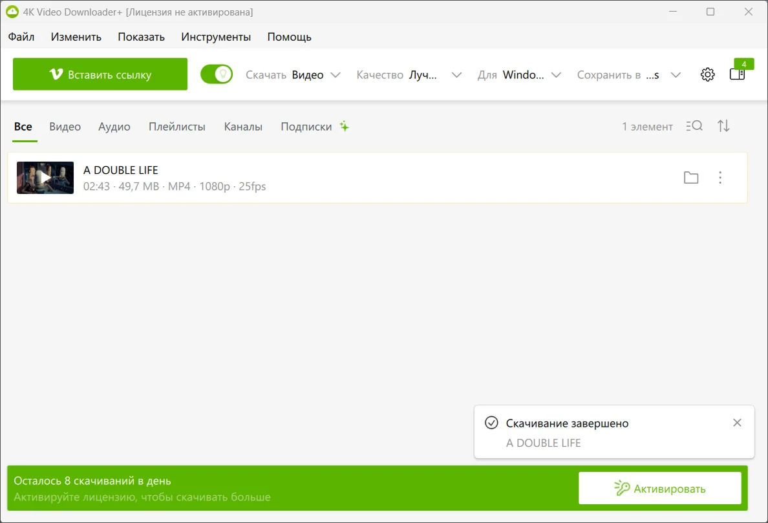Toggle Smart Mode lightbulb switch off
768x523 pixels.
point(217,74)
